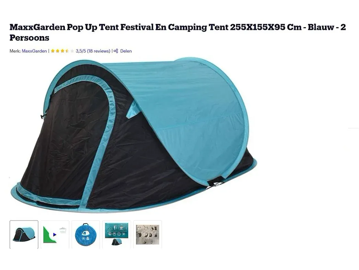The image size is (359, 270).
Task: Click the main blue tent product image
Action: pos(134,135)
